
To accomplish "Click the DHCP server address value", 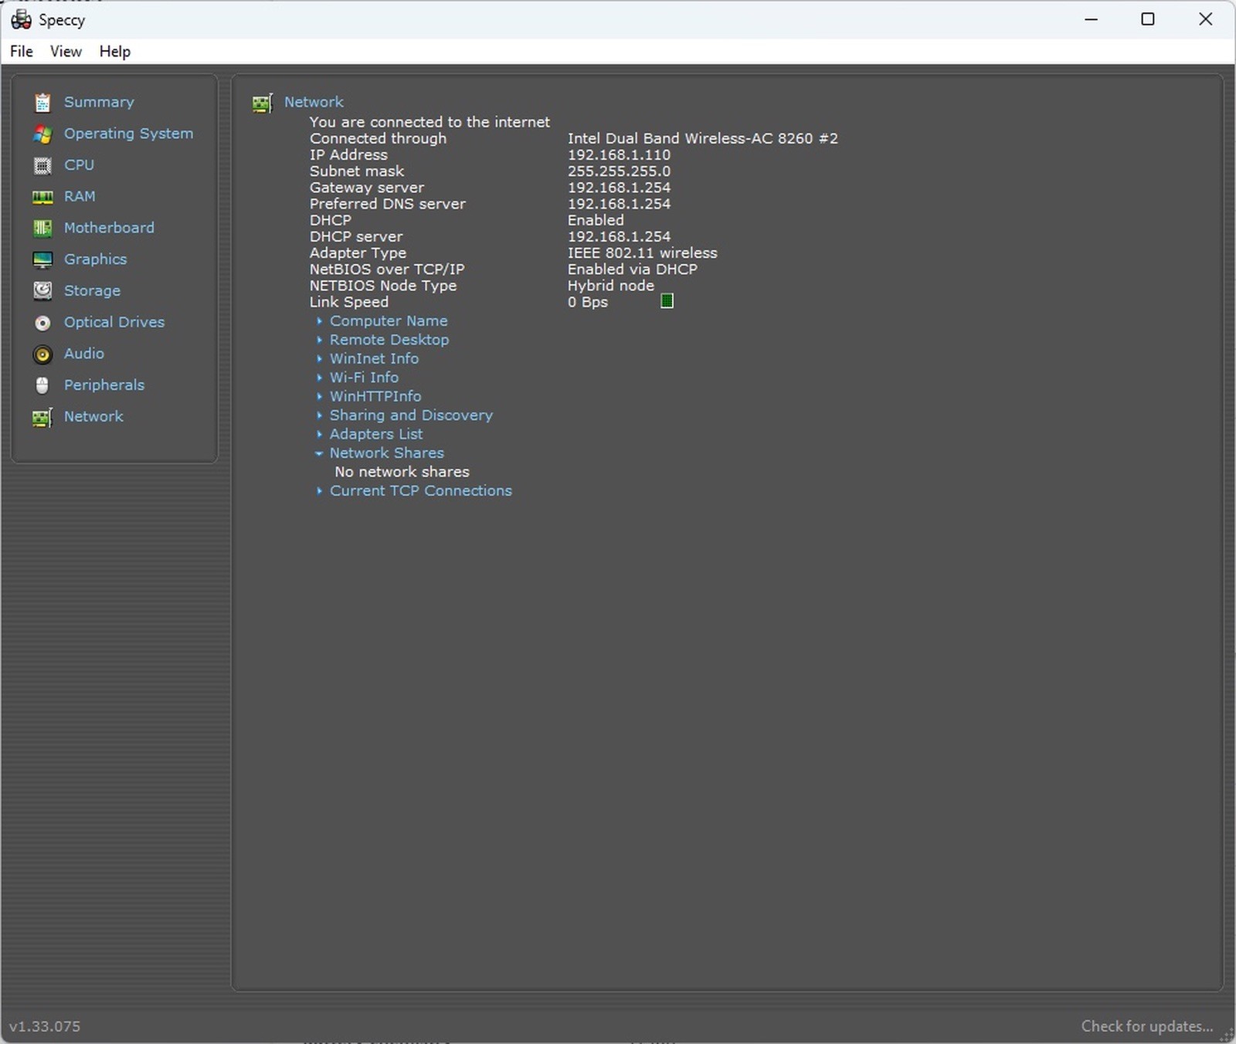I will [x=619, y=237].
